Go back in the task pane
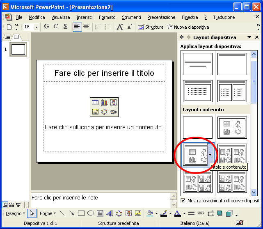Image resolution: width=263 pixels, height=229 pixels. click(182, 37)
